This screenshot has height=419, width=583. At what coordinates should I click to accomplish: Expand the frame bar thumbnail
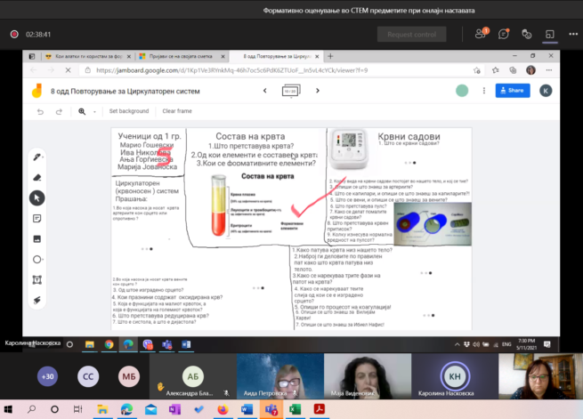point(291,91)
